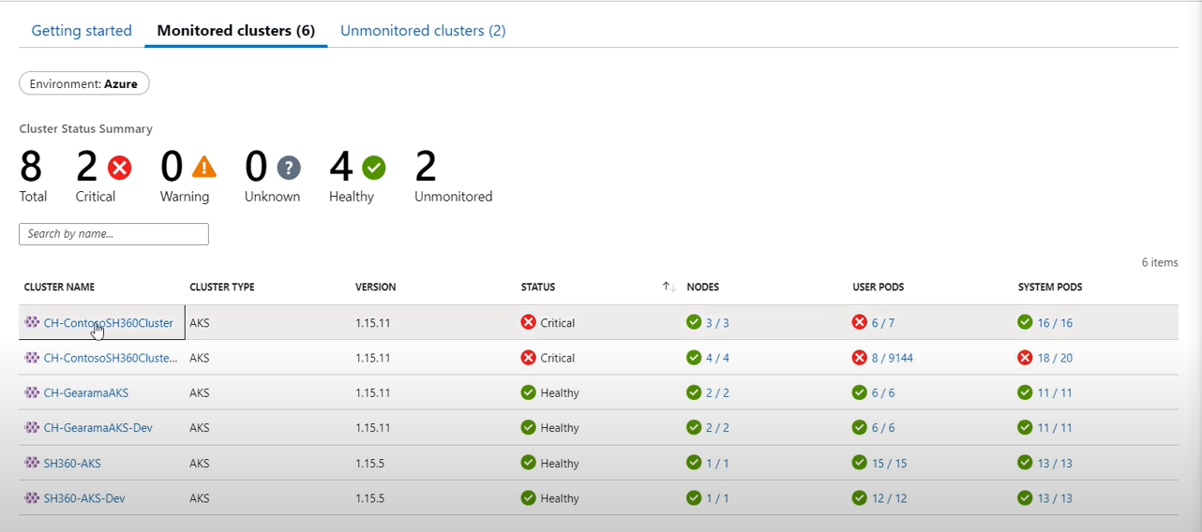Click cluster icon beside SH360-AKS-Dev
This screenshot has height=532, width=1202.
pos(32,498)
